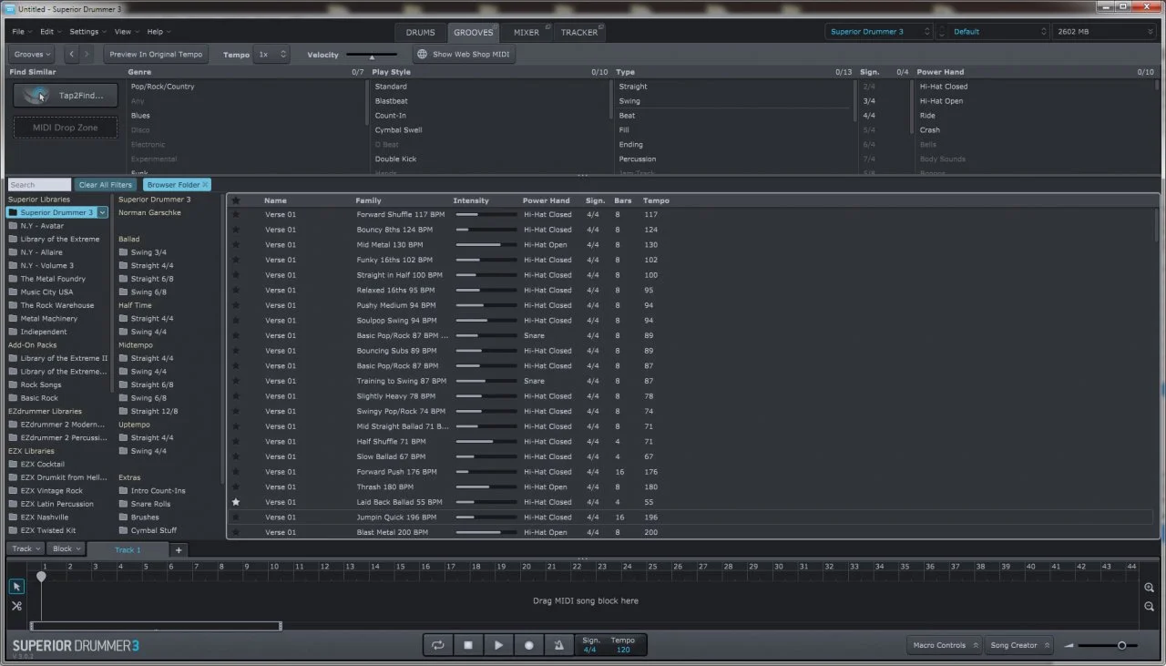Image resolution: width=1166 pixels, height=666 pixels.
Task: Adjust the master volume slider
Action: [x=1107, y=645]
